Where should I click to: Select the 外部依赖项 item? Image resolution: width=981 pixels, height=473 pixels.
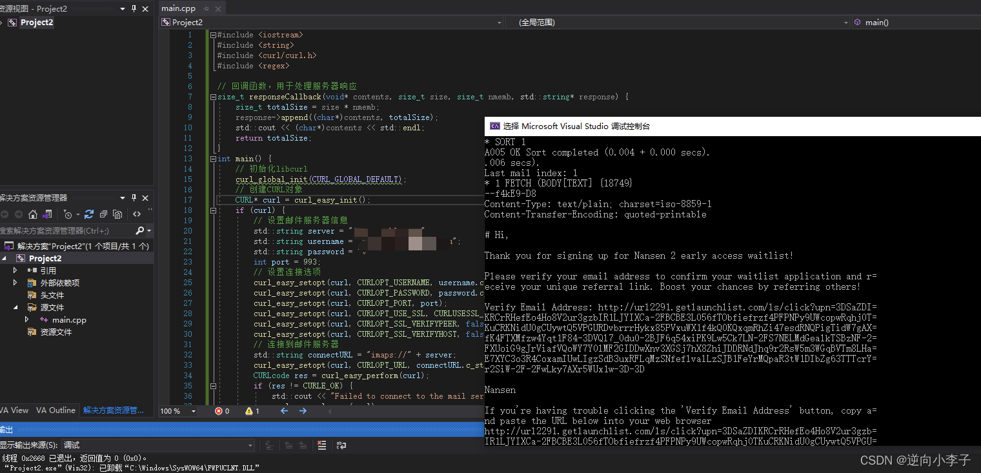pos(60,283)
